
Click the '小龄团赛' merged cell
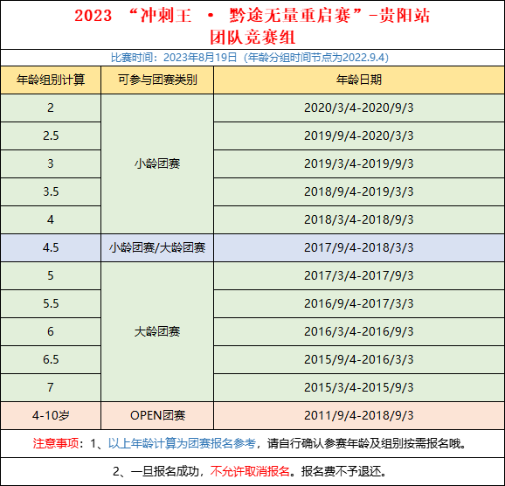tap(157, 163)
